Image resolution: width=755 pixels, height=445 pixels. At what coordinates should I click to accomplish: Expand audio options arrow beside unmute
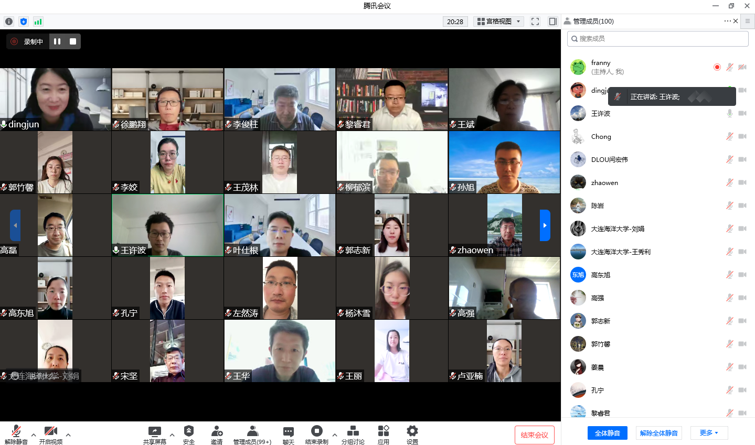(x=34, y=435)
